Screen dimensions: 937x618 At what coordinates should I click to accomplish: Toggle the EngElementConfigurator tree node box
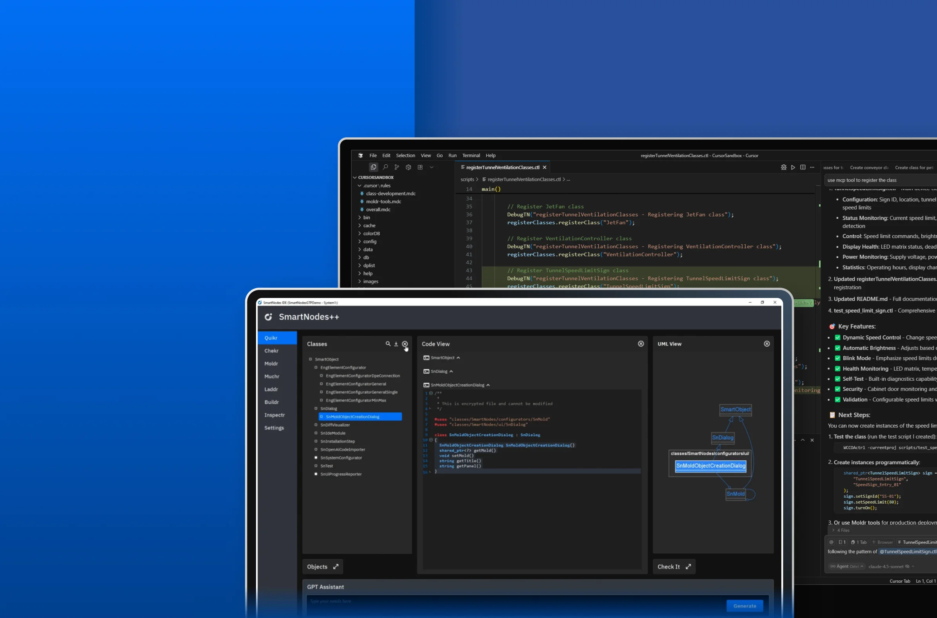316,367
